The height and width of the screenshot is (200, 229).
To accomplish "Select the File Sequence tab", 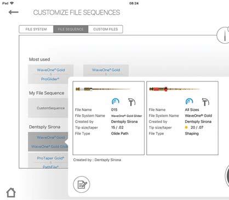I will click(x=71, y=29).
